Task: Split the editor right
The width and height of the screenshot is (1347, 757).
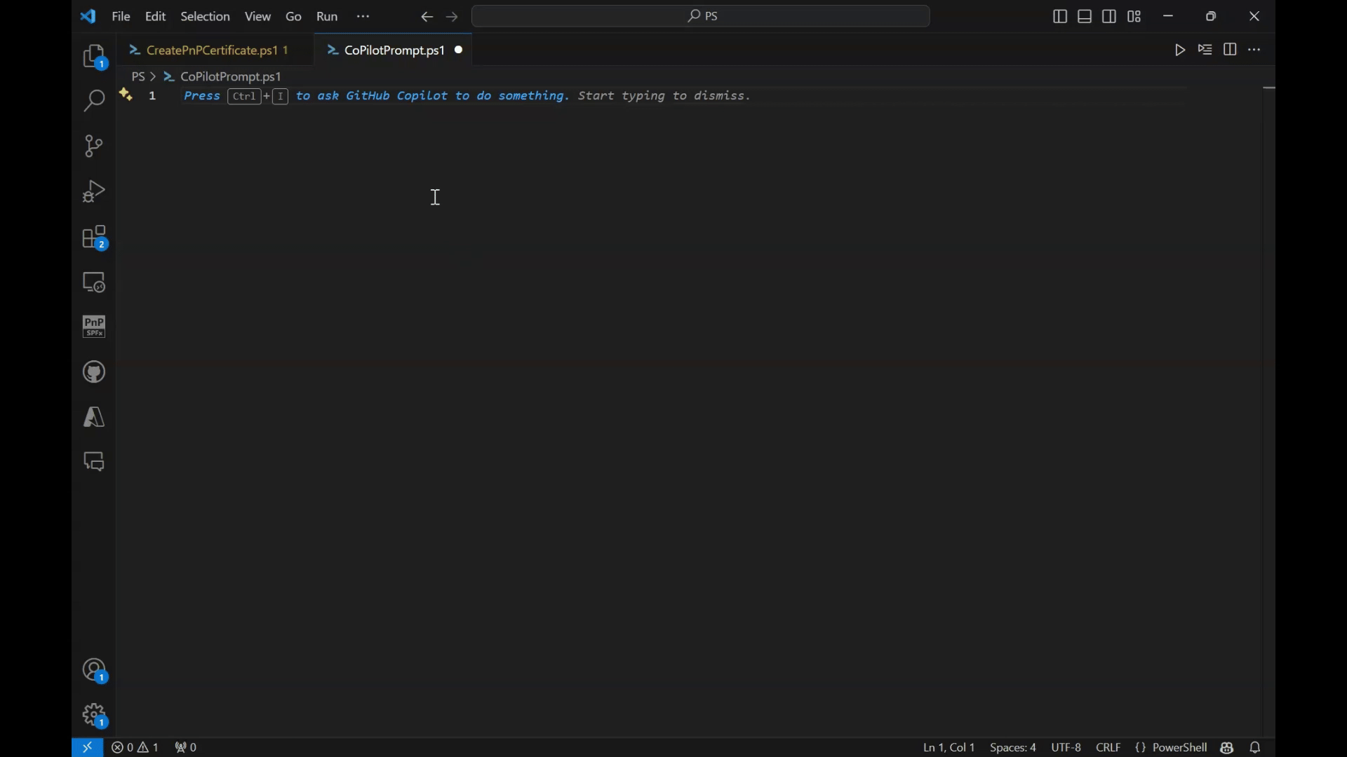Action: point(1231,50)
